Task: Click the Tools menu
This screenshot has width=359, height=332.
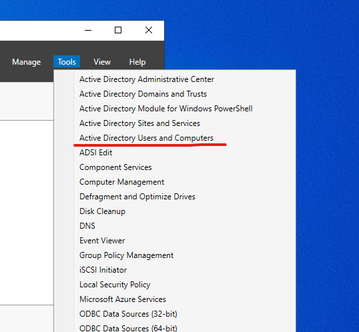Action: [x=67, y=62]
